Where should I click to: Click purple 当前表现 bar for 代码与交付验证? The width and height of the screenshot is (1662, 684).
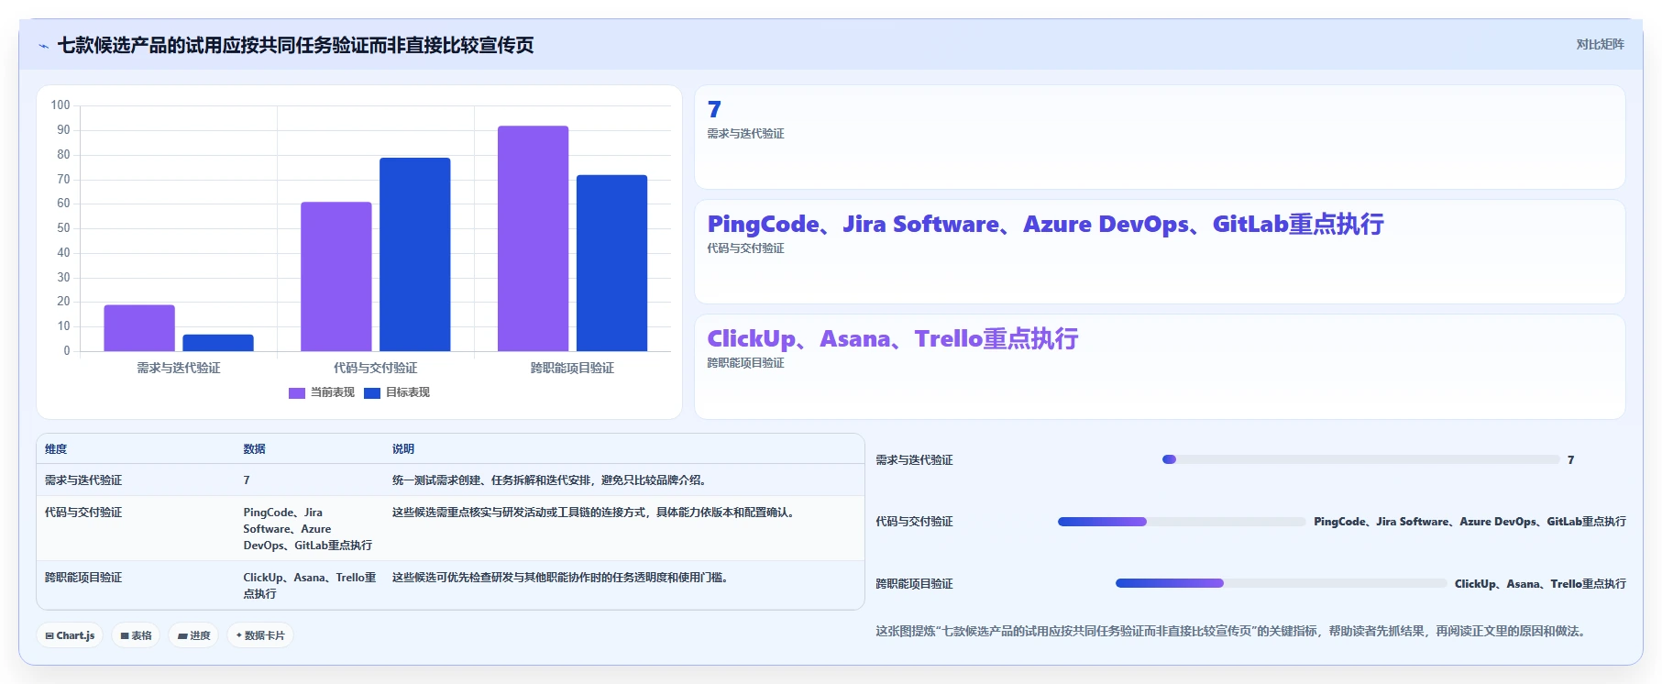(336, 277)
